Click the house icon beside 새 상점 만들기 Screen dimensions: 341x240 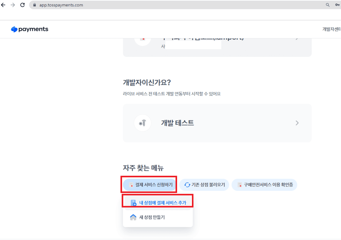pos(133,217)
